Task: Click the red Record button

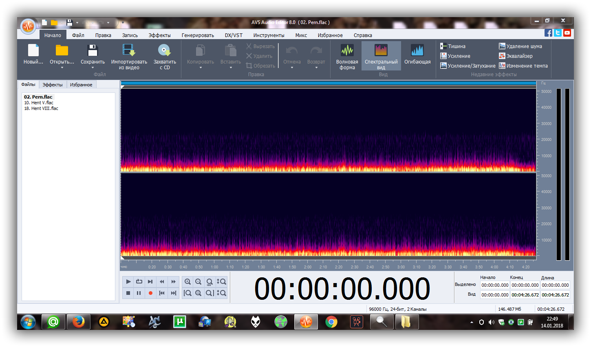Action: click(150, 293)
